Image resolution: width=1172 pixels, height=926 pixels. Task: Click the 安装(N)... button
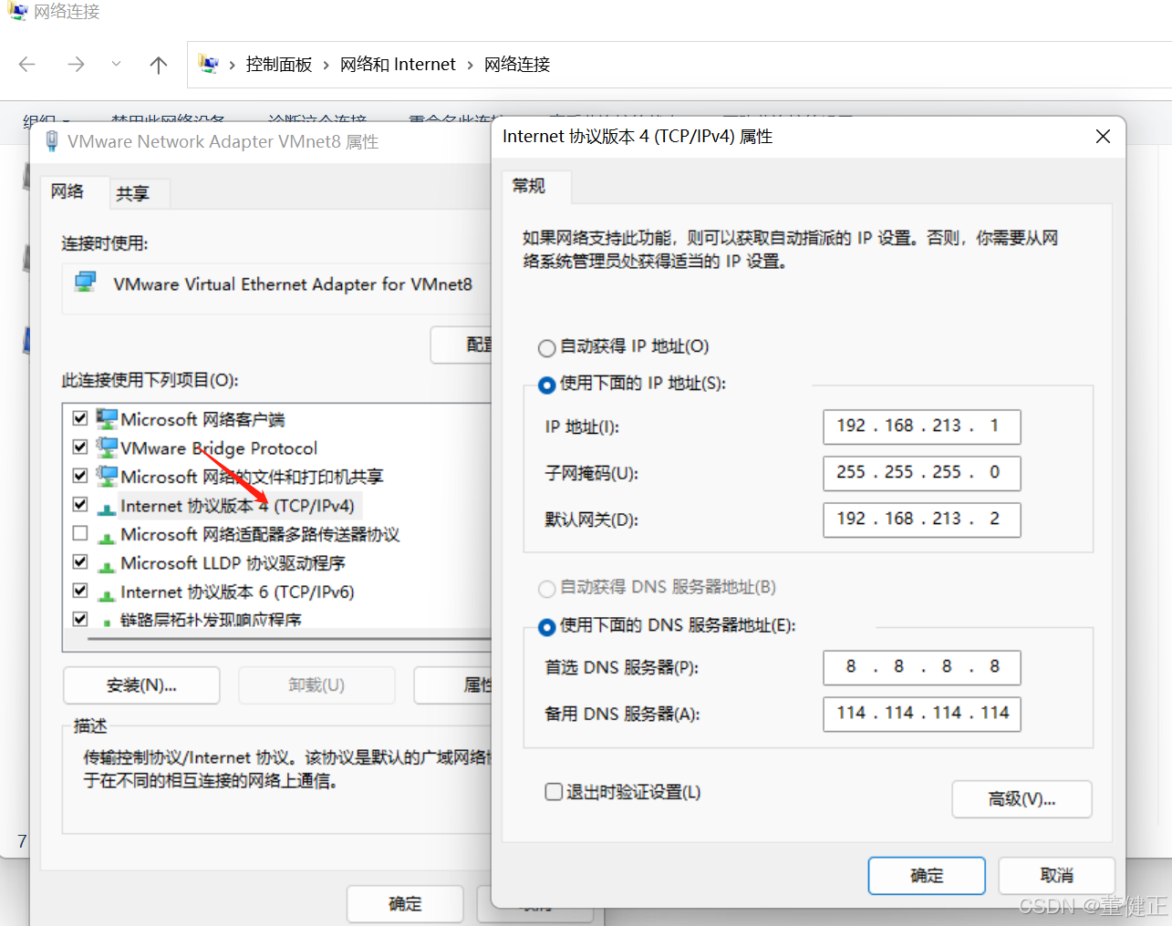tap(141, 685)
